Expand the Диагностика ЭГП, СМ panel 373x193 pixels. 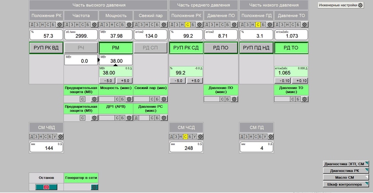click(x=346, y=164)
